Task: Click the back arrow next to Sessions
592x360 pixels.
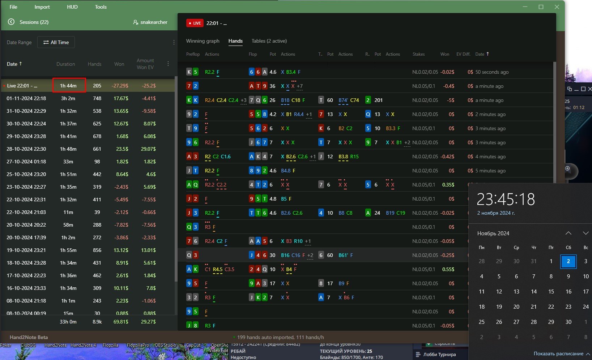Action: [x=11, y=22]
